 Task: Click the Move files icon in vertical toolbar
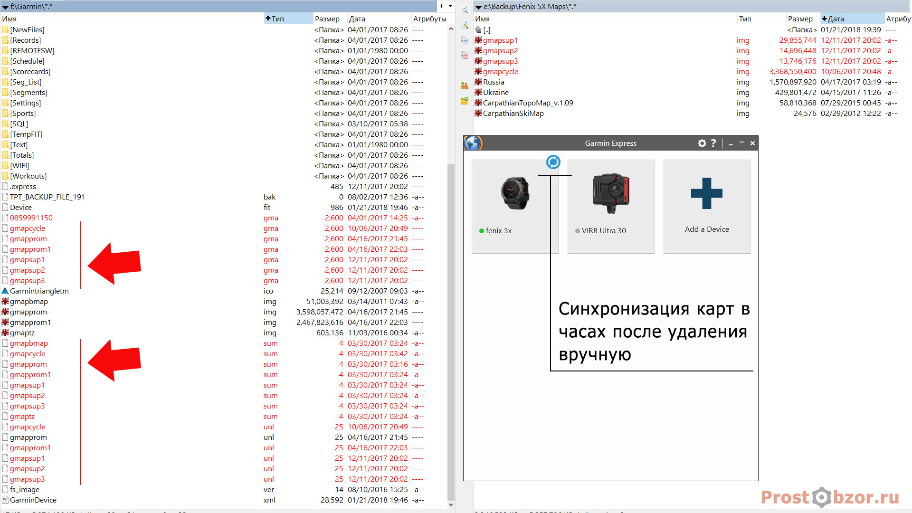[465, 56]
